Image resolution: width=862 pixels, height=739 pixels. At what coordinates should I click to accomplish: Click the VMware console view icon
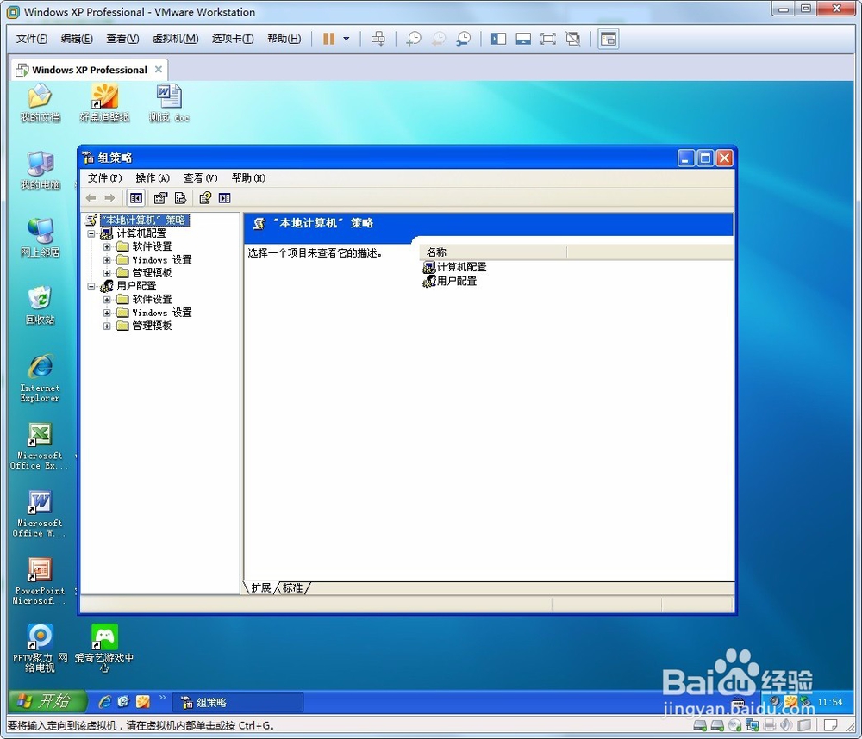[x=608, y=39]
